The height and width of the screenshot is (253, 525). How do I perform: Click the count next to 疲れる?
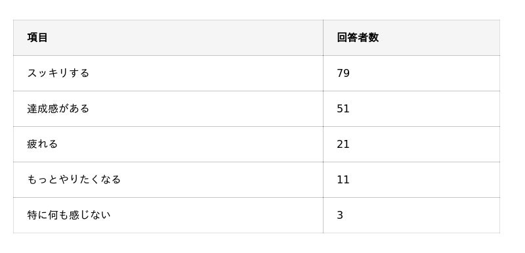[x=343, y=144]
